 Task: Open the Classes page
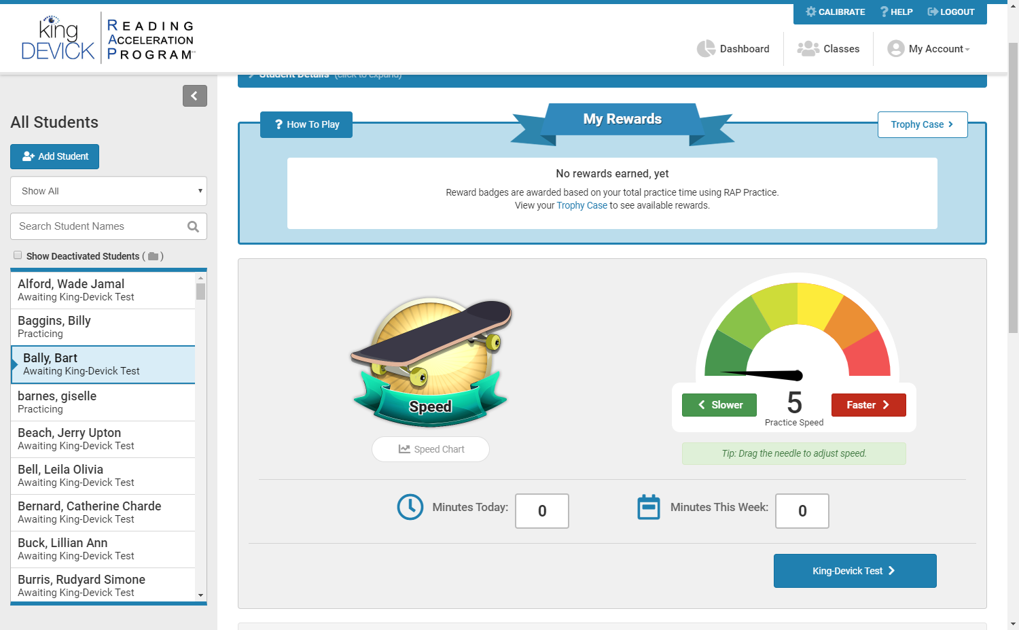[829, 49]
